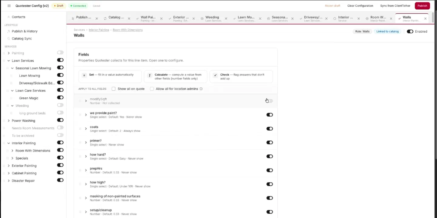The image size is (437, 218).
Task: Expand the setup/cleanup field
Action: 86,212
